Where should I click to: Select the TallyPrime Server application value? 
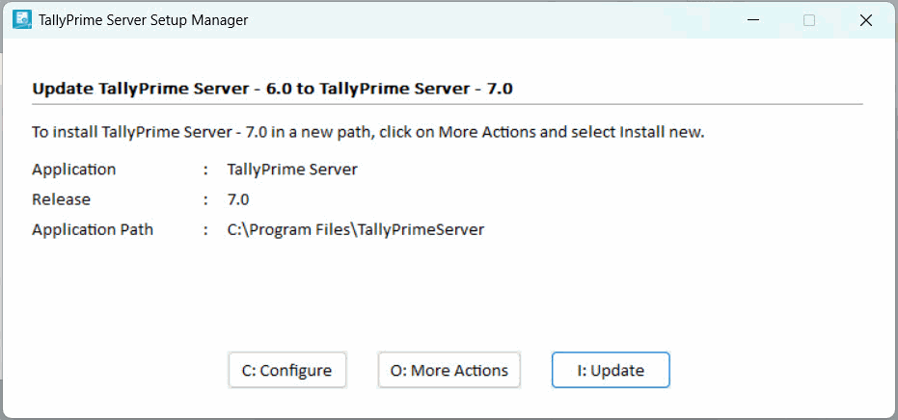click(x=292, y=170)
